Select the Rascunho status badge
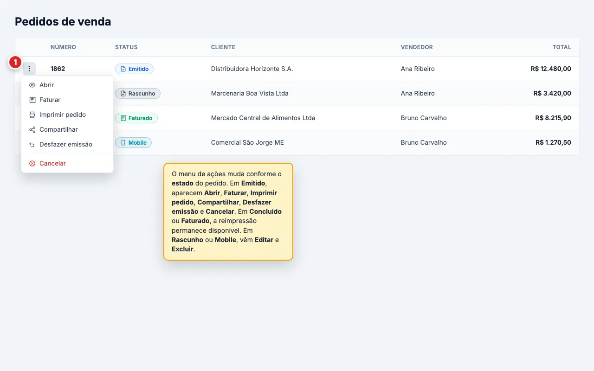 click(138, 94)
